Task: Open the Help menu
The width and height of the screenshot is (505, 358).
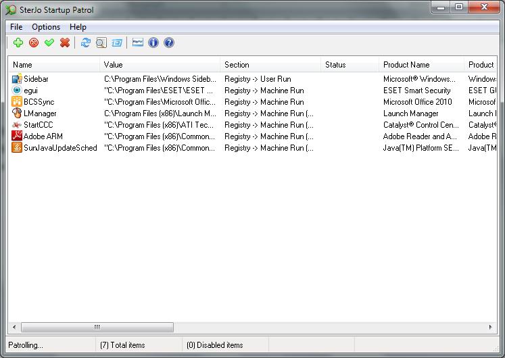Action: (x=78, y=27)
